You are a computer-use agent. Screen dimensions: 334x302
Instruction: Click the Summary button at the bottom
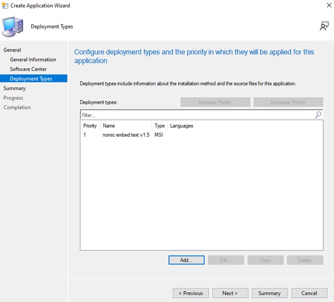(270, 293)
